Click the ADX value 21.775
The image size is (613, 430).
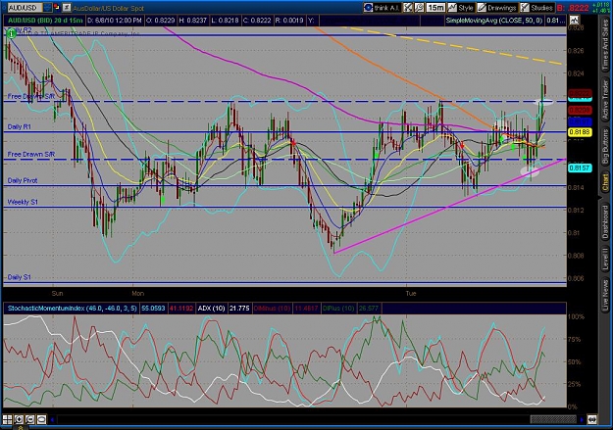coord(239,309)
